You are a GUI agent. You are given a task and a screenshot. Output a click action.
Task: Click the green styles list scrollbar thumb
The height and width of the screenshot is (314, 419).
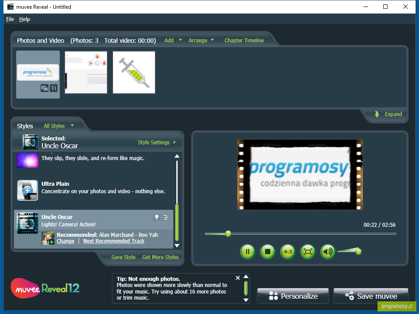177,223
